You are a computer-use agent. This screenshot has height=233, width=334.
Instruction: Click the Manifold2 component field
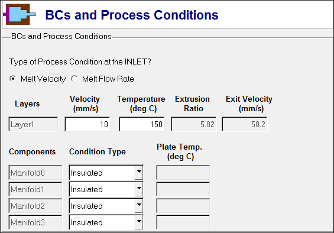[x=35, y=206]
